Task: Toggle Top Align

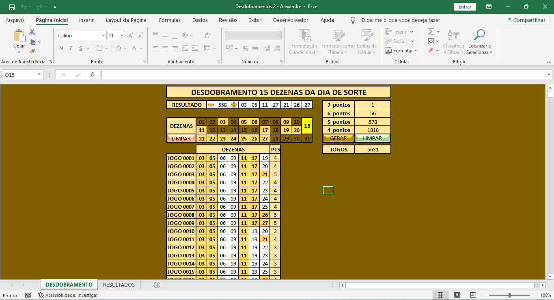Action: tap(155, 35)
